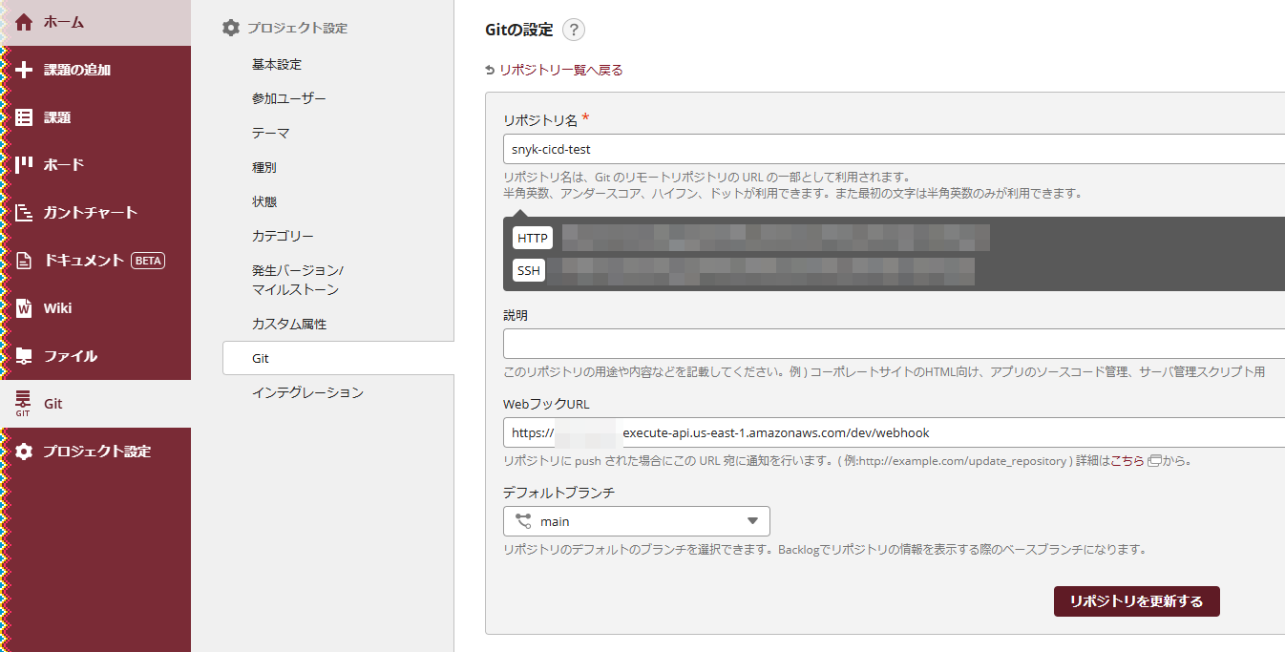Image resolution: width=1285 pixels, height=652 pixels.
Task: Open the ボード board icon
Action: (x=22, y=164)
